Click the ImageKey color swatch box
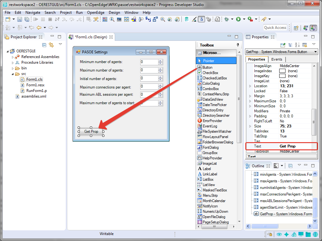Screen dimensions: 322x241 (282, 76)
